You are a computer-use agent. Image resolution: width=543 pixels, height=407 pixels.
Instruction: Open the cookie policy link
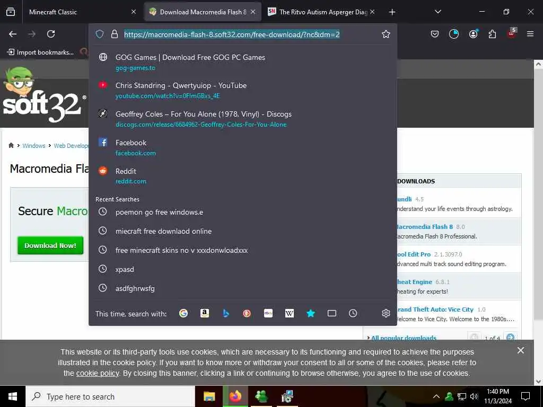pyautogui.click(x=98, y=374)
